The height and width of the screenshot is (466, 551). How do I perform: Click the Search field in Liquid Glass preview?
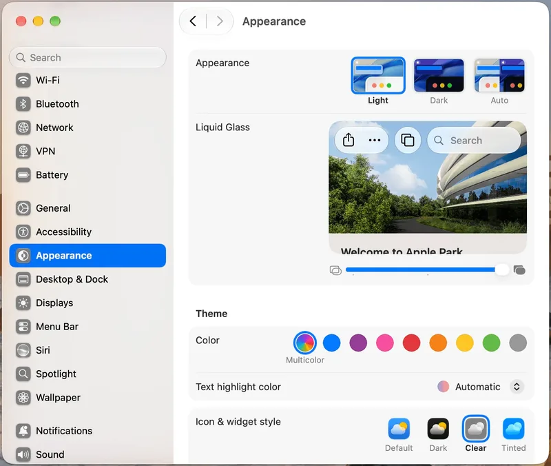pos(474,141)
